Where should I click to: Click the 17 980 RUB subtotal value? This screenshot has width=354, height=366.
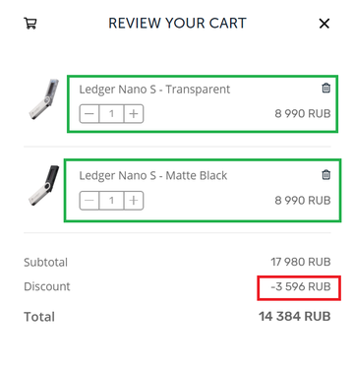pos(301,262)
